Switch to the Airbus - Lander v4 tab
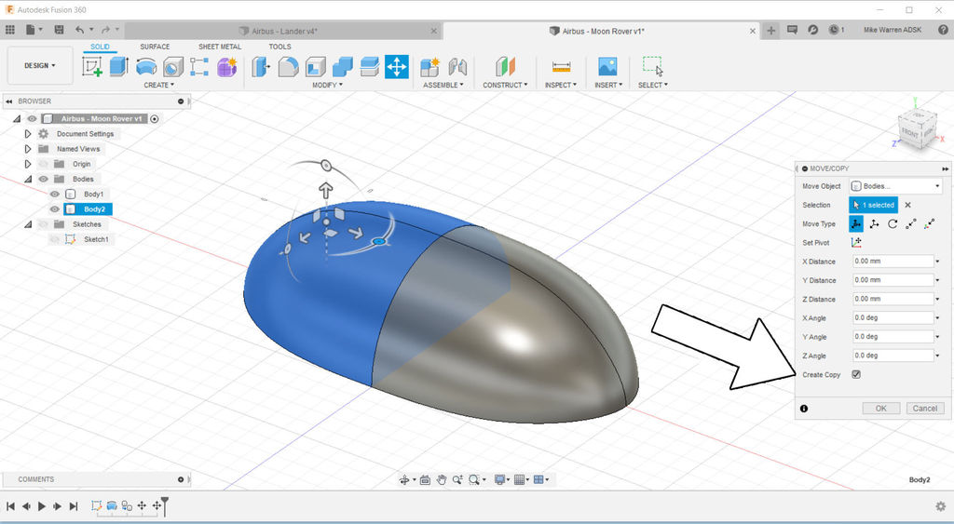The image size is (954, 524). coord(284,31)
